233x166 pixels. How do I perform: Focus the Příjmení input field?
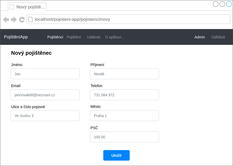click(124, 74)
